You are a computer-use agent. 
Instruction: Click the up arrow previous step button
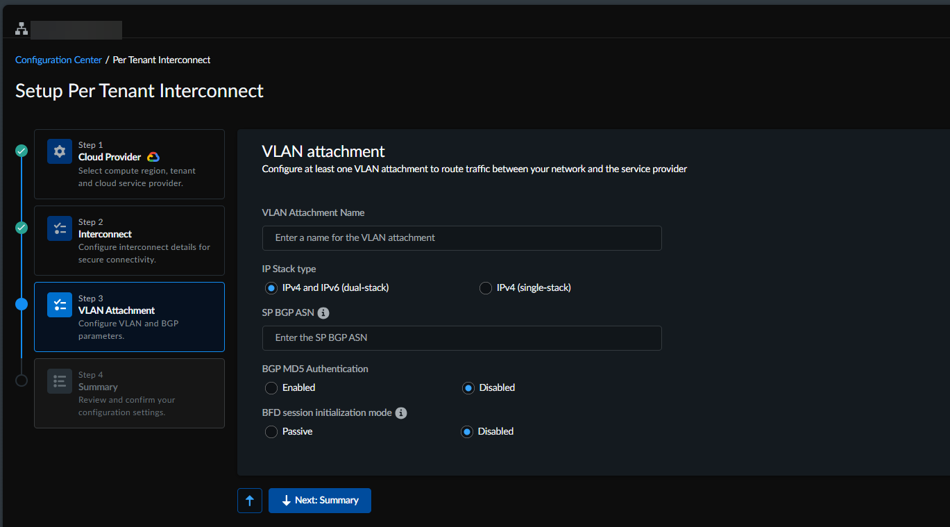pos(250,501)
